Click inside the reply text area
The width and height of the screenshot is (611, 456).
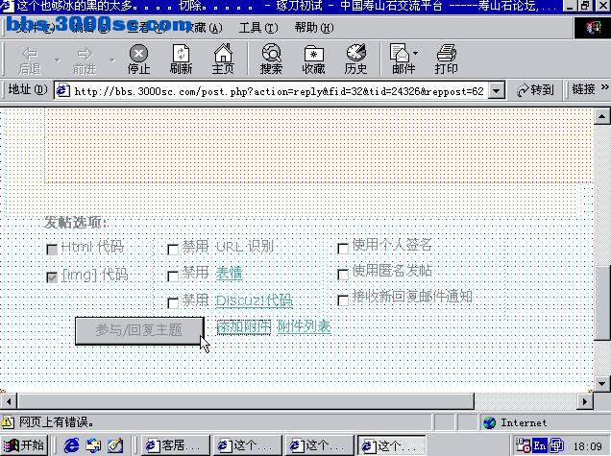[319, 146]
